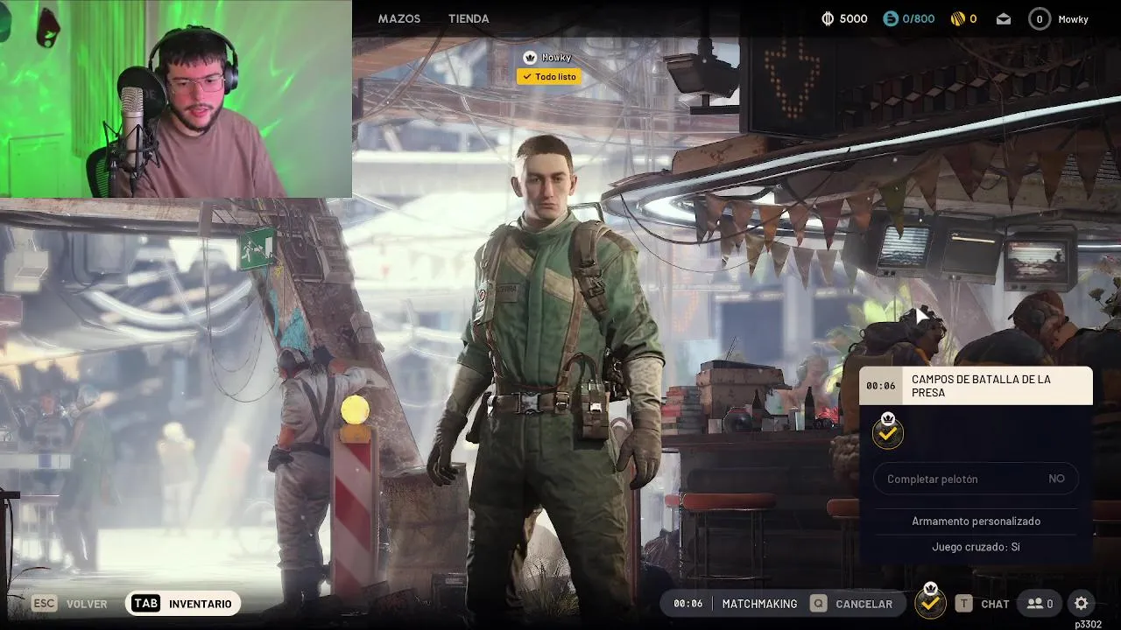
Task: Open the settings gear icon
Action: pos(1081,604)
